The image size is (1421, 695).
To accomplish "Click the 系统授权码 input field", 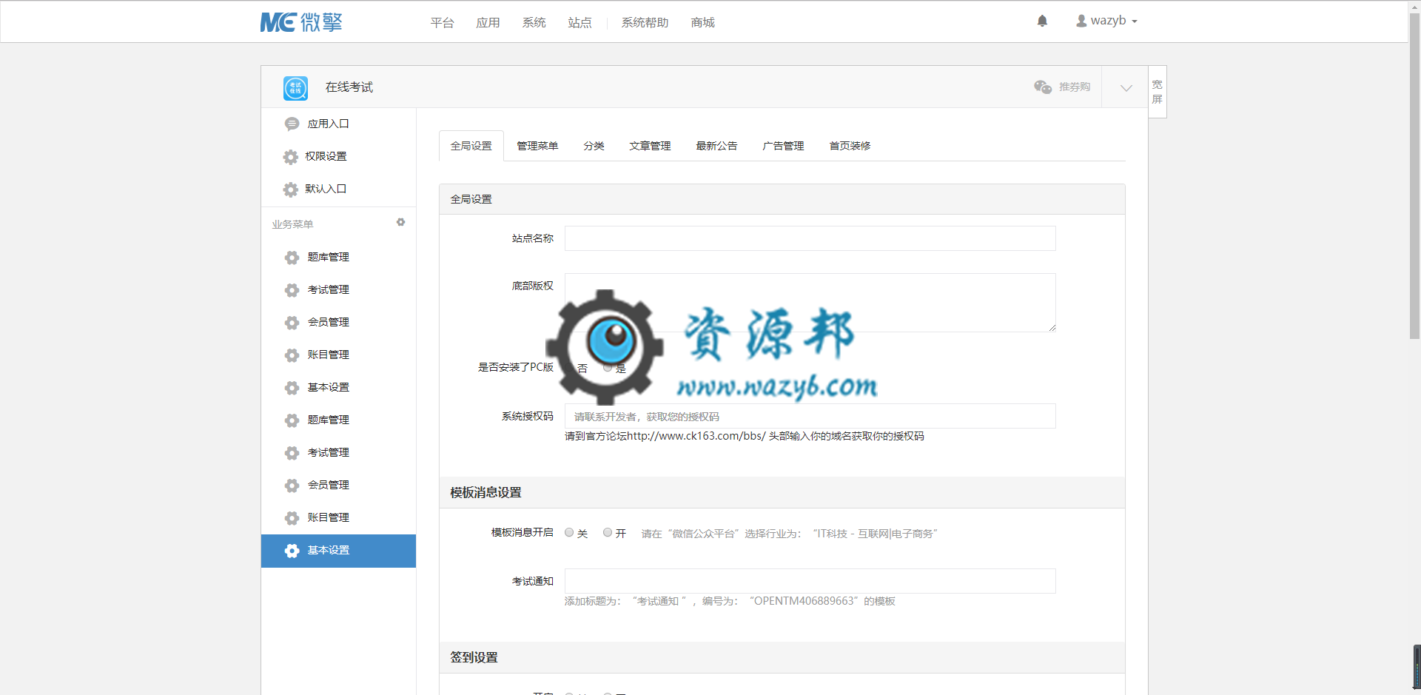I will pos(810,416).
